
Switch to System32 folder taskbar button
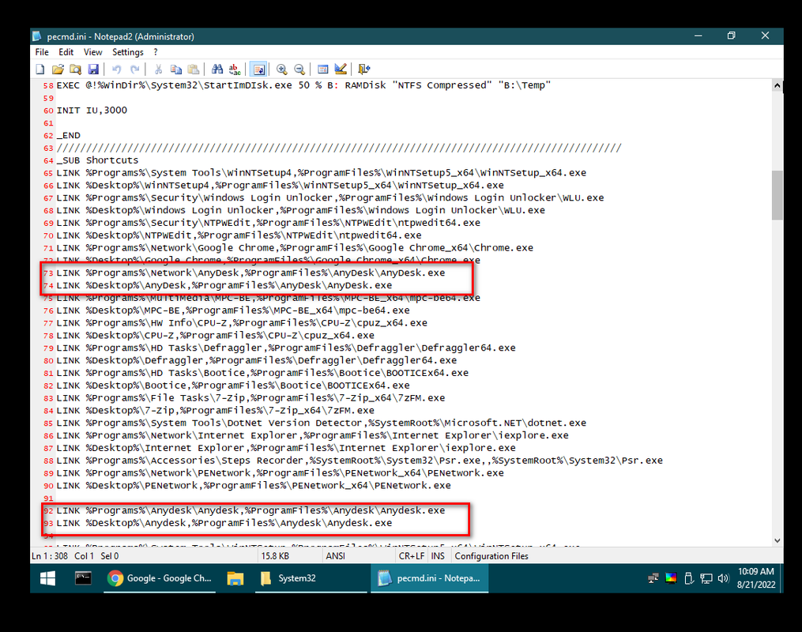(x=311, y=578)
